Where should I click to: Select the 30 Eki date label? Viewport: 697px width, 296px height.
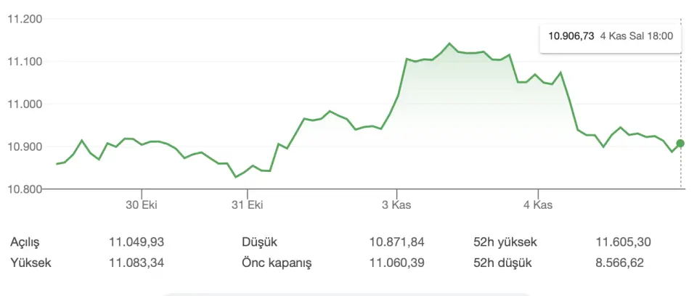pyautogui.click(x=142, y=205)
